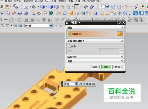Click the reset arrow in dialog title bar
Screen dimensions: 148x109
pos(120,23)
